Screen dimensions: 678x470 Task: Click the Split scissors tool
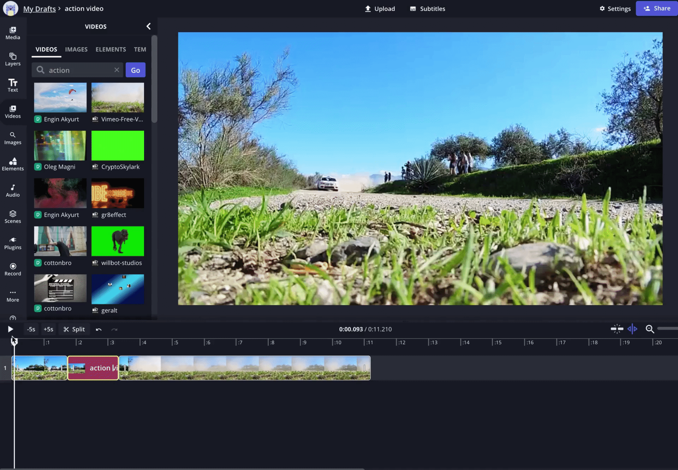click(74, 329)
